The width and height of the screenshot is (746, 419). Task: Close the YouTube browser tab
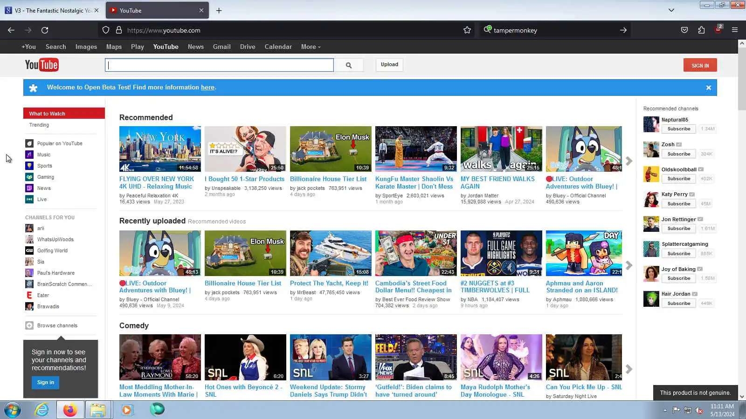coord(201,10)
